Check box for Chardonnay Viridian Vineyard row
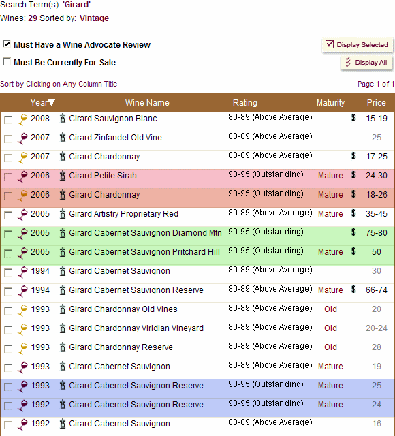Viewport: 395px width, 436px height. click(8, 330)
